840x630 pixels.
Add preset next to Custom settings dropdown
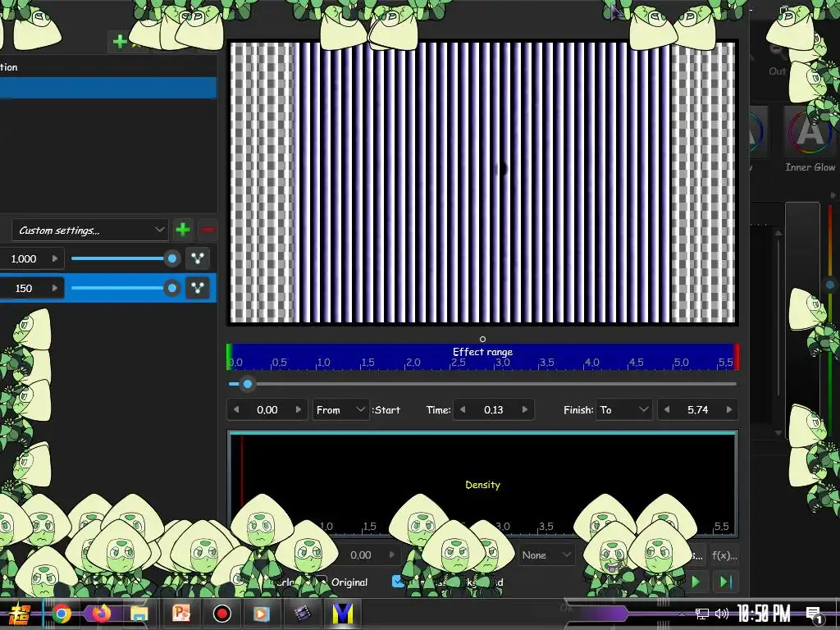pos(183,230)
